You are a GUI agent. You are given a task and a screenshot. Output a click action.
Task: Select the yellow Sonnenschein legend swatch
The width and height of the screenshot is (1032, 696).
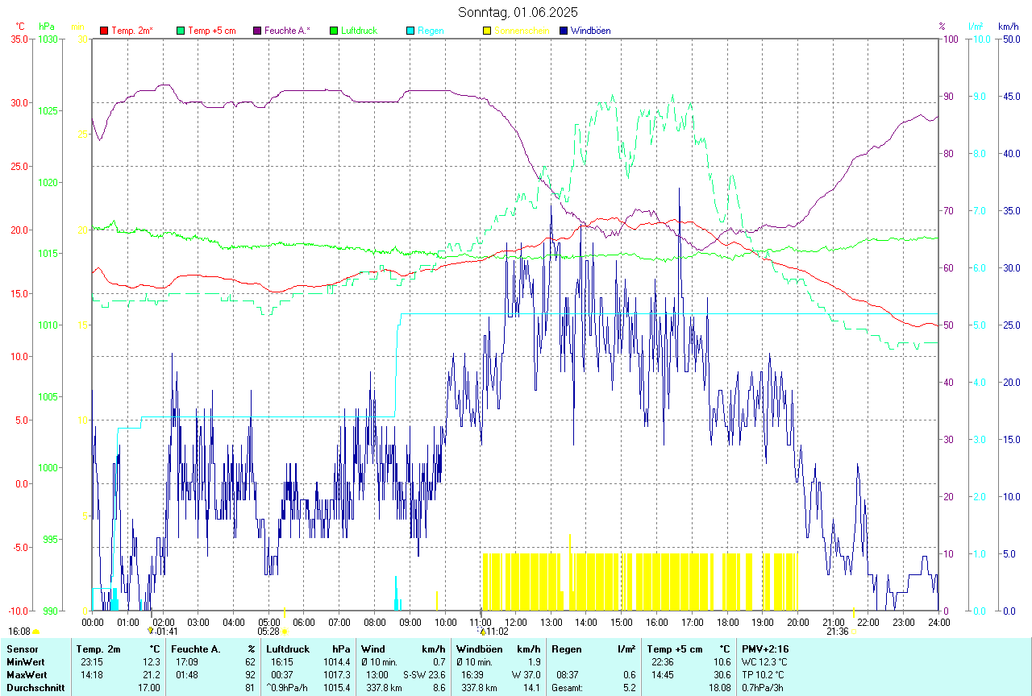487,31
